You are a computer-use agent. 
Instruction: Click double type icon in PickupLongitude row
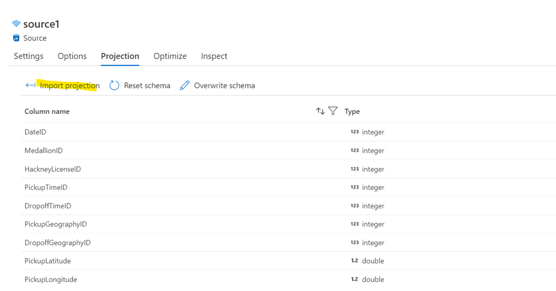click(355, 279)
